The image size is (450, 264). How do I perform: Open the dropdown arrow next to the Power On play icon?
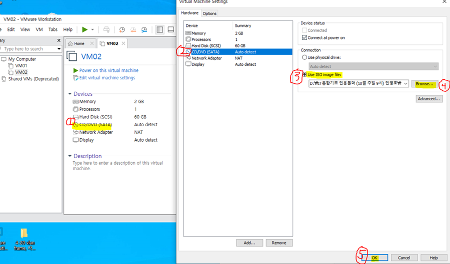pos(92,29)
